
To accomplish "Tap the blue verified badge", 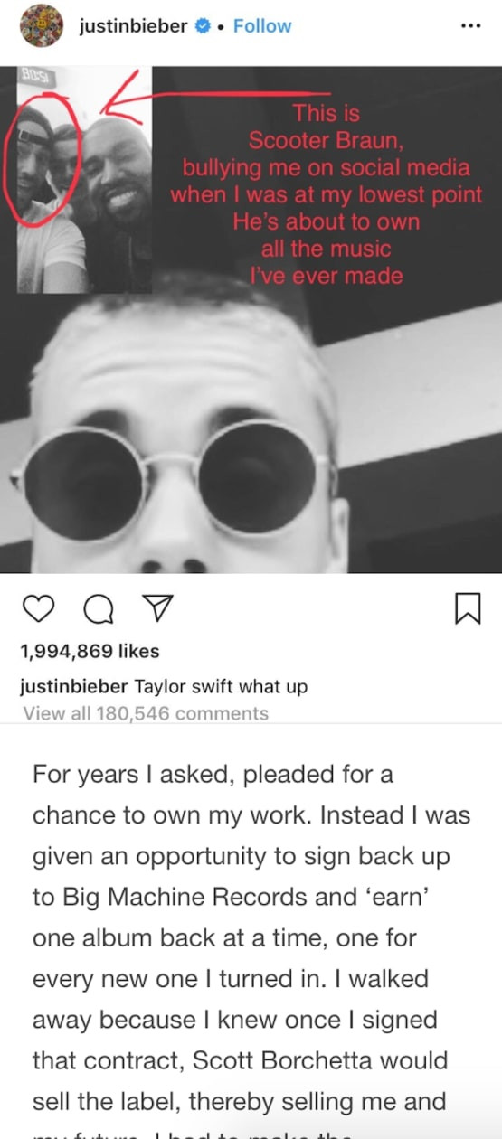I will (202, 26).
